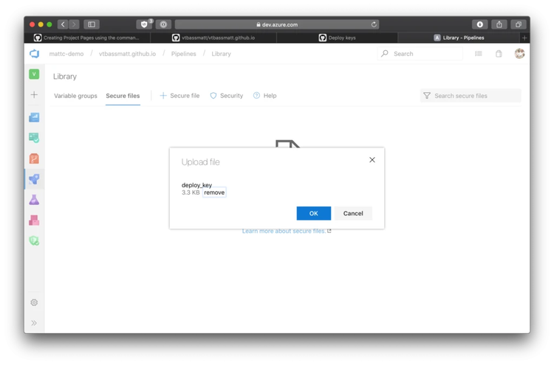This screenshot has width=554, height=365.
Task: Switch to 'Deploy keys' browser tab
Action: [x=338, y=38]
